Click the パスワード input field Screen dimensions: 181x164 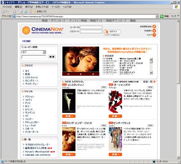click(91, 32)
